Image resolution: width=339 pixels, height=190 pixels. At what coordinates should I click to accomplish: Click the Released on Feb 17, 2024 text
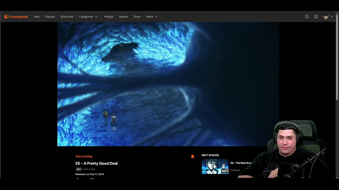pos(90,174)
